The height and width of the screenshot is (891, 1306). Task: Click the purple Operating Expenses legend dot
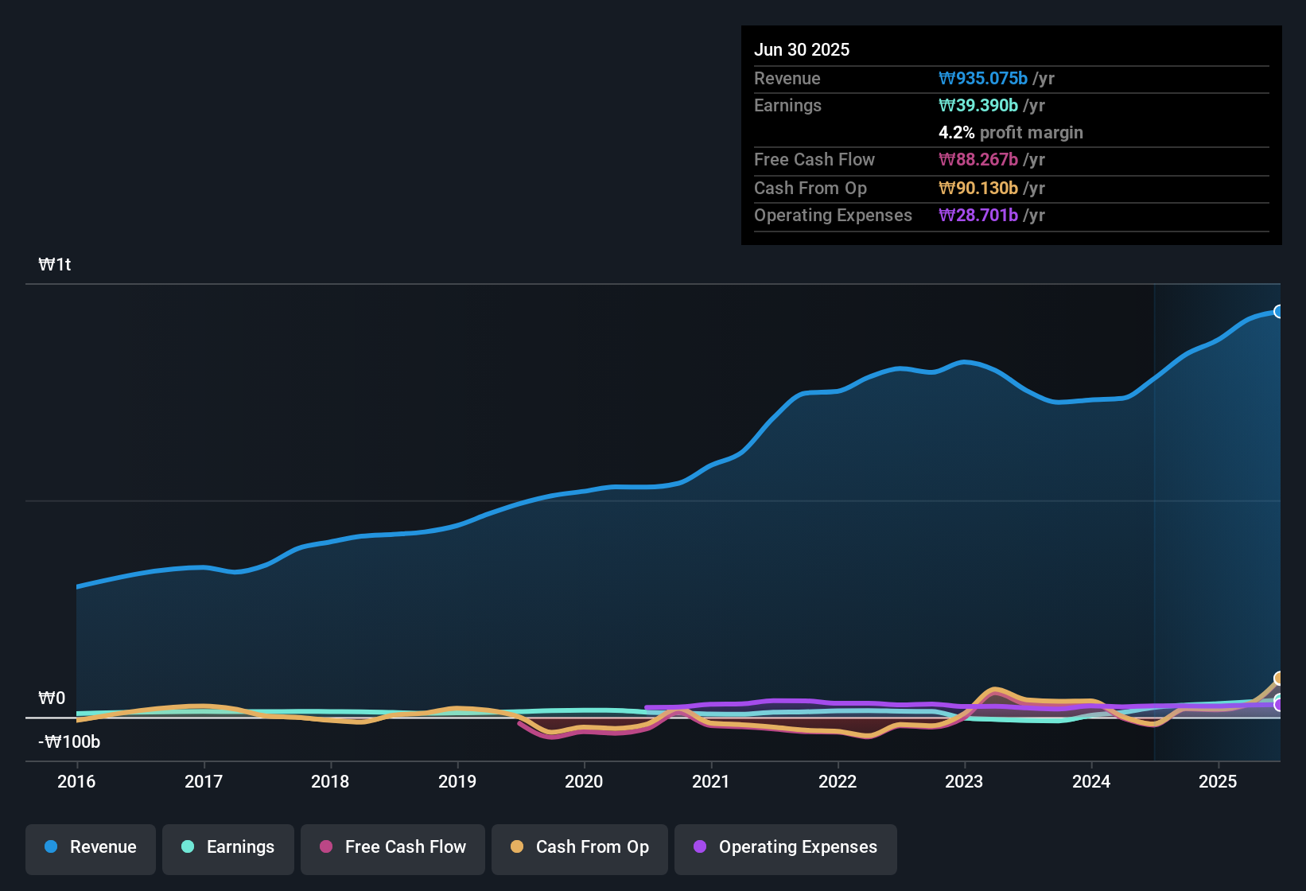[x=699, y=847]
